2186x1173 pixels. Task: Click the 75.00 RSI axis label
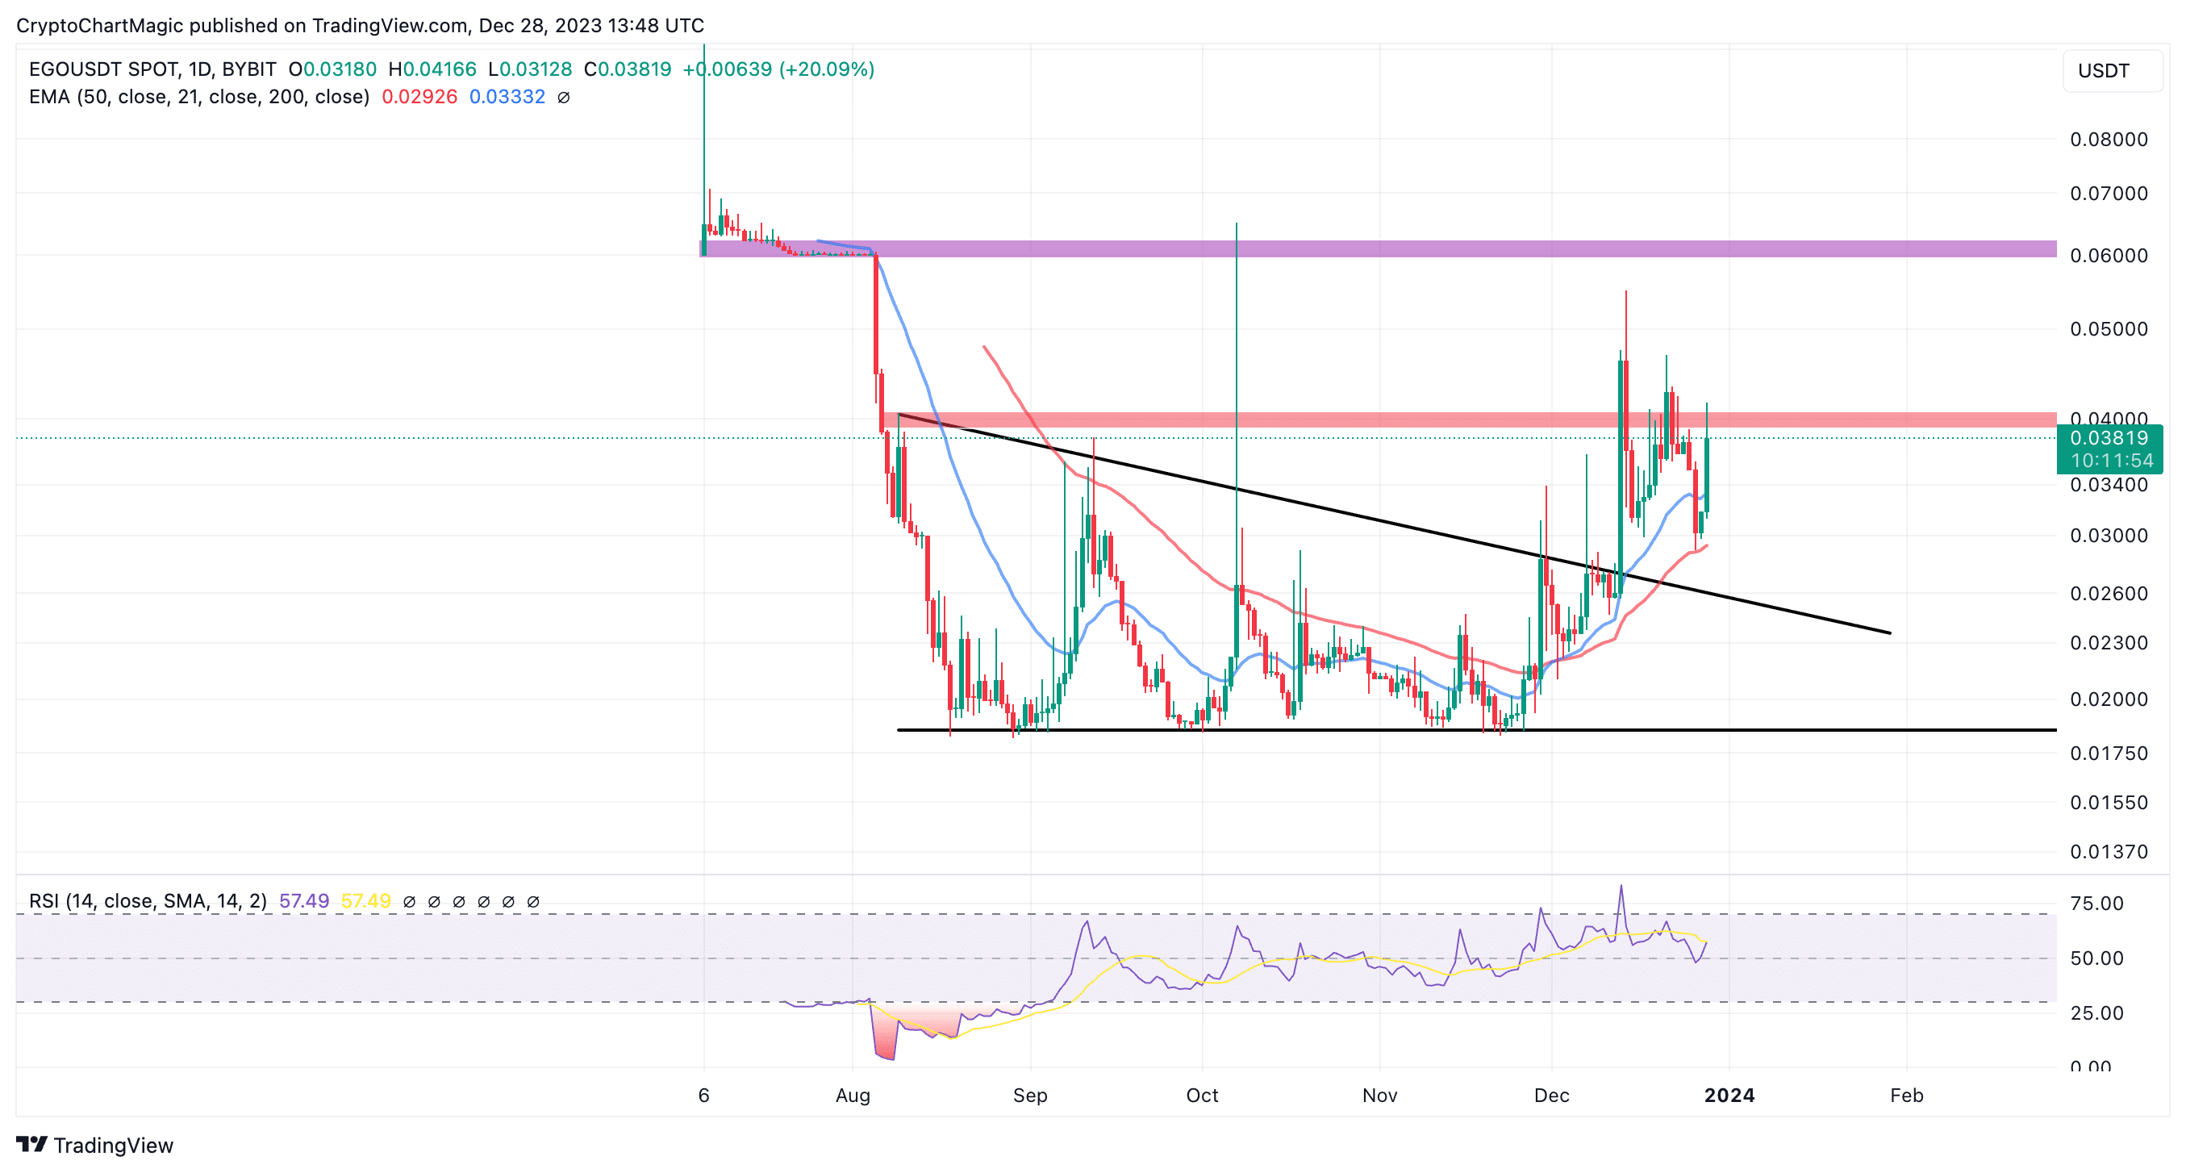[x=2096, y=903]
